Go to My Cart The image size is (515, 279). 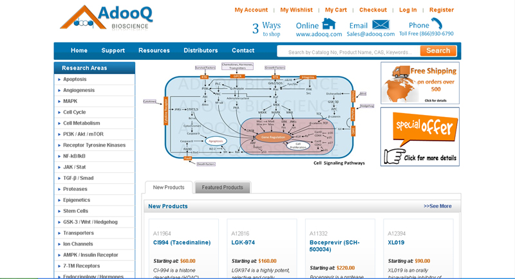pyautogui.click(x=335, y=10)
